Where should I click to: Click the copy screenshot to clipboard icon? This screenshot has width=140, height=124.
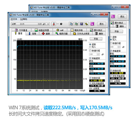(x=76, y=24)
